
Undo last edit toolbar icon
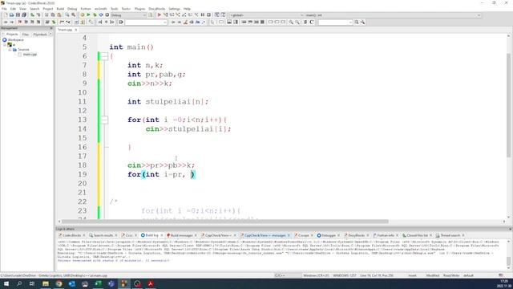pyautogui.click(x=32, y=15)
